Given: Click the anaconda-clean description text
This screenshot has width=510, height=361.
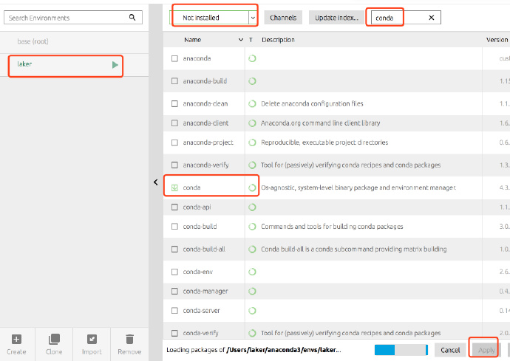Looking at the screenshot, I should pyautogui.click(x=312, y=103).
